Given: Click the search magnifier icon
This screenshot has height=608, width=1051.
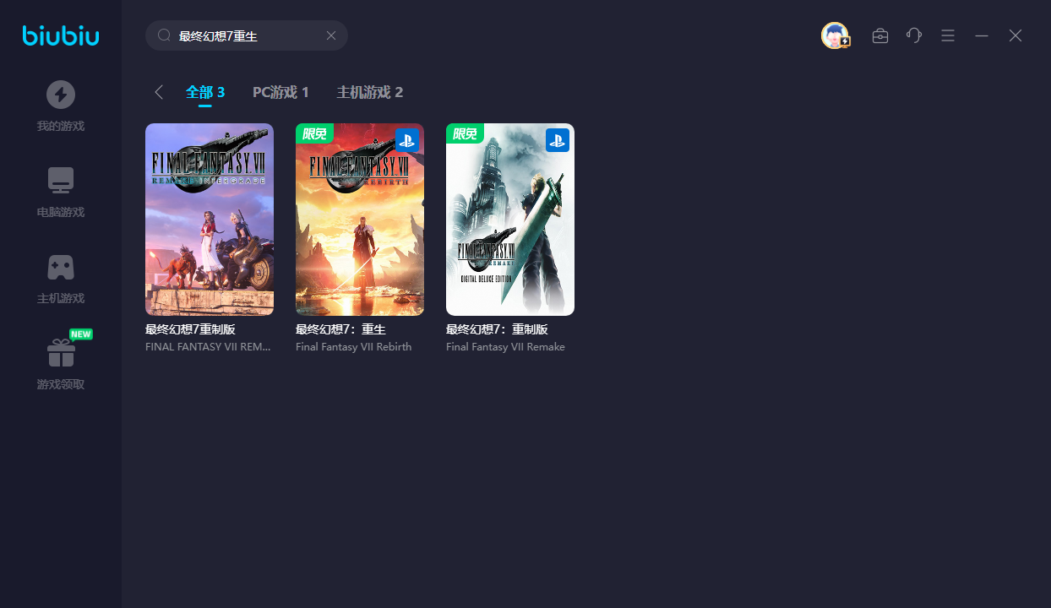Looking at the screenshot, I should pyautogui.click(x=165, y=35).
